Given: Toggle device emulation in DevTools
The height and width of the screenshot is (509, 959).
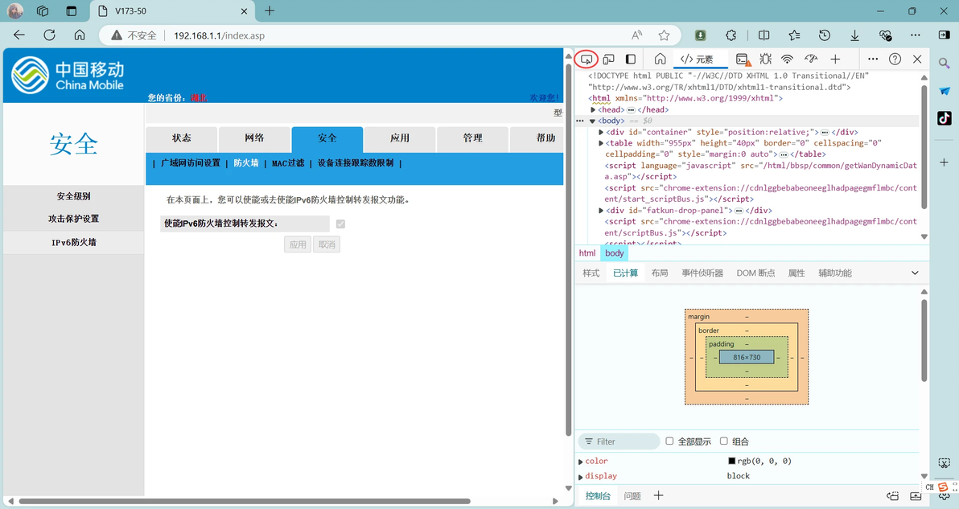Looking at the screenshot, I should 608,60.
